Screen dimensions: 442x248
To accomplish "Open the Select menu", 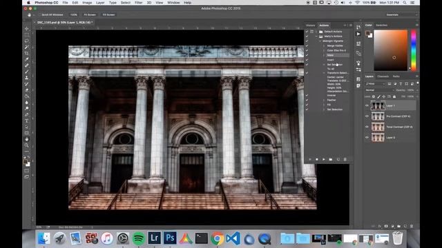I will tap(126, 3).
